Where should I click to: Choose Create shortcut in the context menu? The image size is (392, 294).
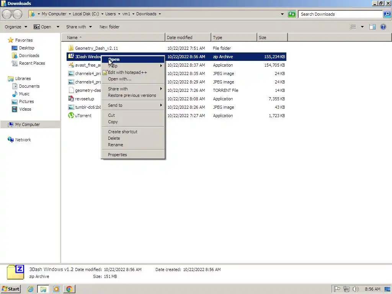(133, 132)
